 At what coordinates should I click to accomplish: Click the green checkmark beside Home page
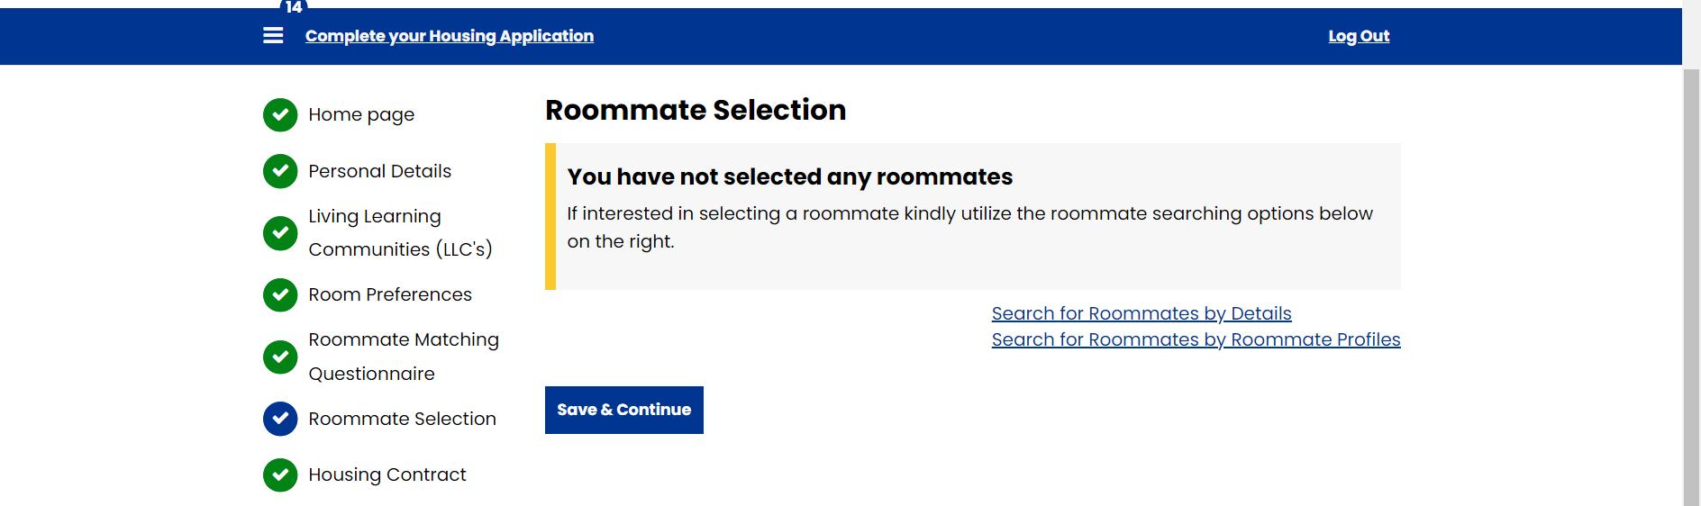point(280,115)
